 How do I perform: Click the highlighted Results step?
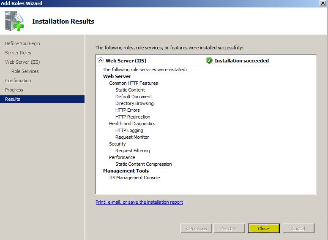tap(13, 99)
